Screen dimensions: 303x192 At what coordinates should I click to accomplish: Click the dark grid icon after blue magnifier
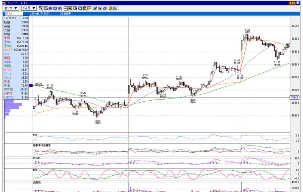pyautogui.click(x=84, y=8)
